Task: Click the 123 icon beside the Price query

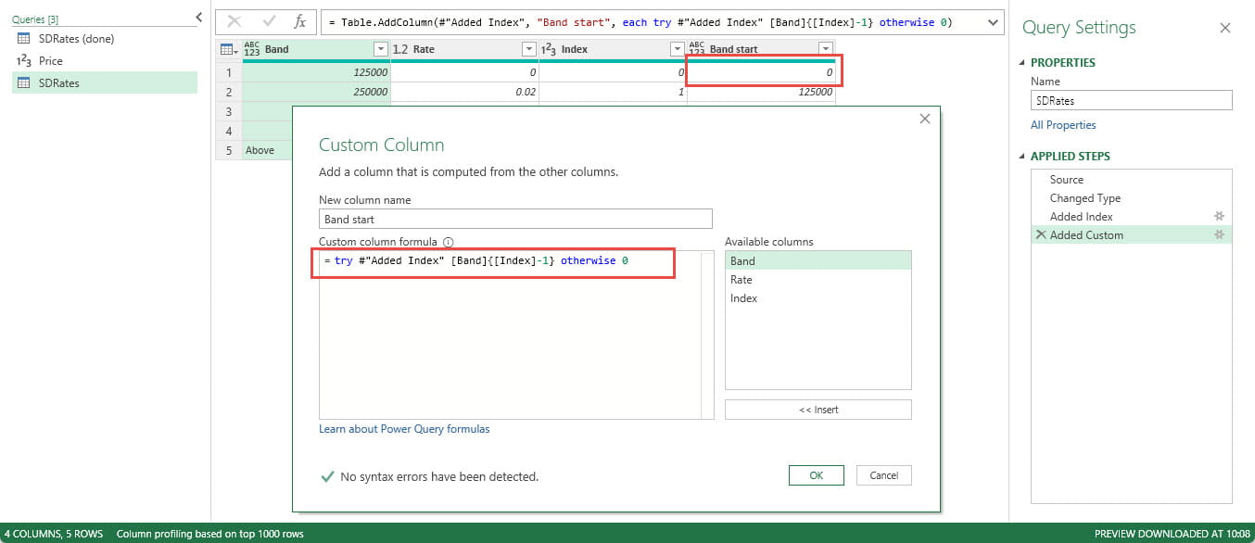Action: click(23, 59)
